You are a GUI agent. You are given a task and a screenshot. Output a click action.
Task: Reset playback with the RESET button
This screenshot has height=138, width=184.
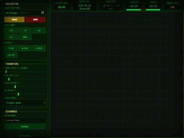(x=39, y=48)
